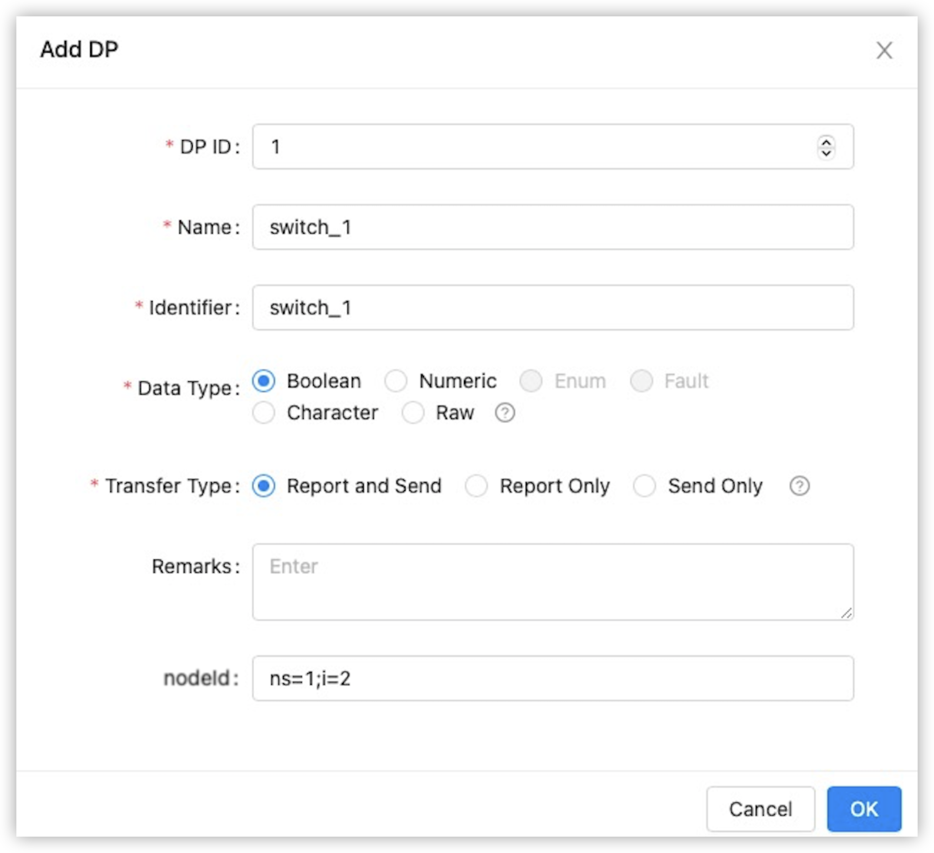Enable the Character data type

point(264,412)
